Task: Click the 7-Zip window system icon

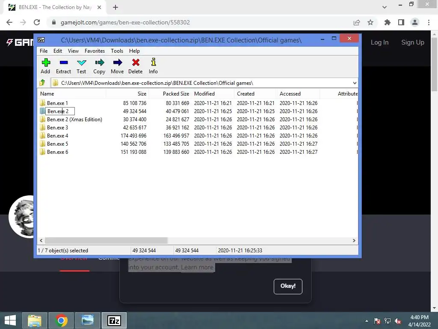Action: (41, 40)
